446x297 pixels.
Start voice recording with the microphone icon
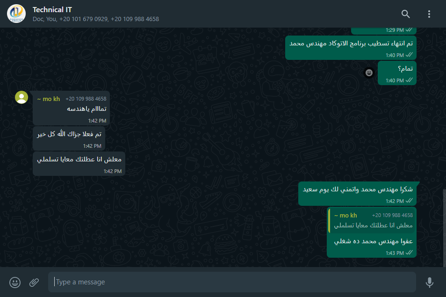tap(430, 283)
